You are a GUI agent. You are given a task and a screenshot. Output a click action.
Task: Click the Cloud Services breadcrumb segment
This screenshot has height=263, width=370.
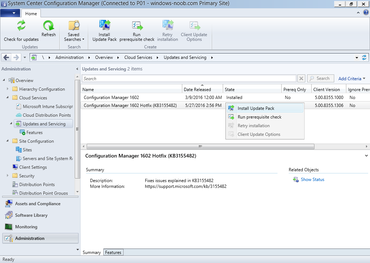click(138, 57)
